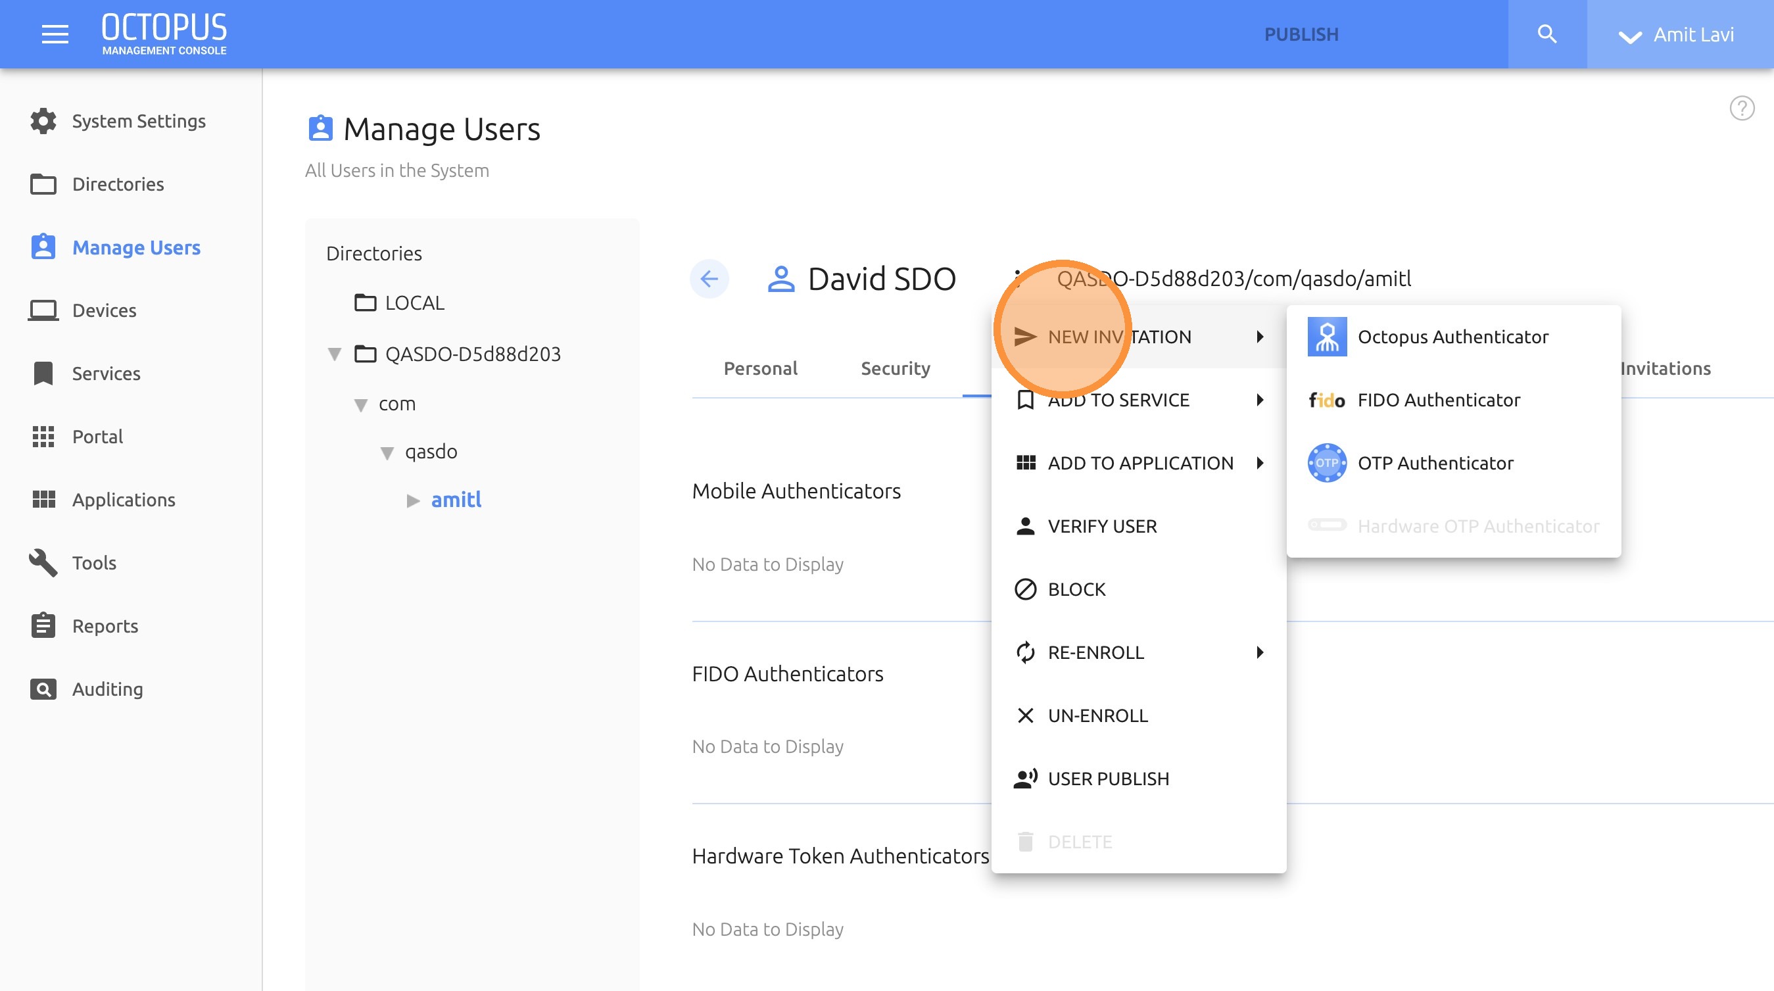This screenshot has height=991, width=1774.
Task: Collapse the qasdo folder node
Action: (x=387, y=453)
